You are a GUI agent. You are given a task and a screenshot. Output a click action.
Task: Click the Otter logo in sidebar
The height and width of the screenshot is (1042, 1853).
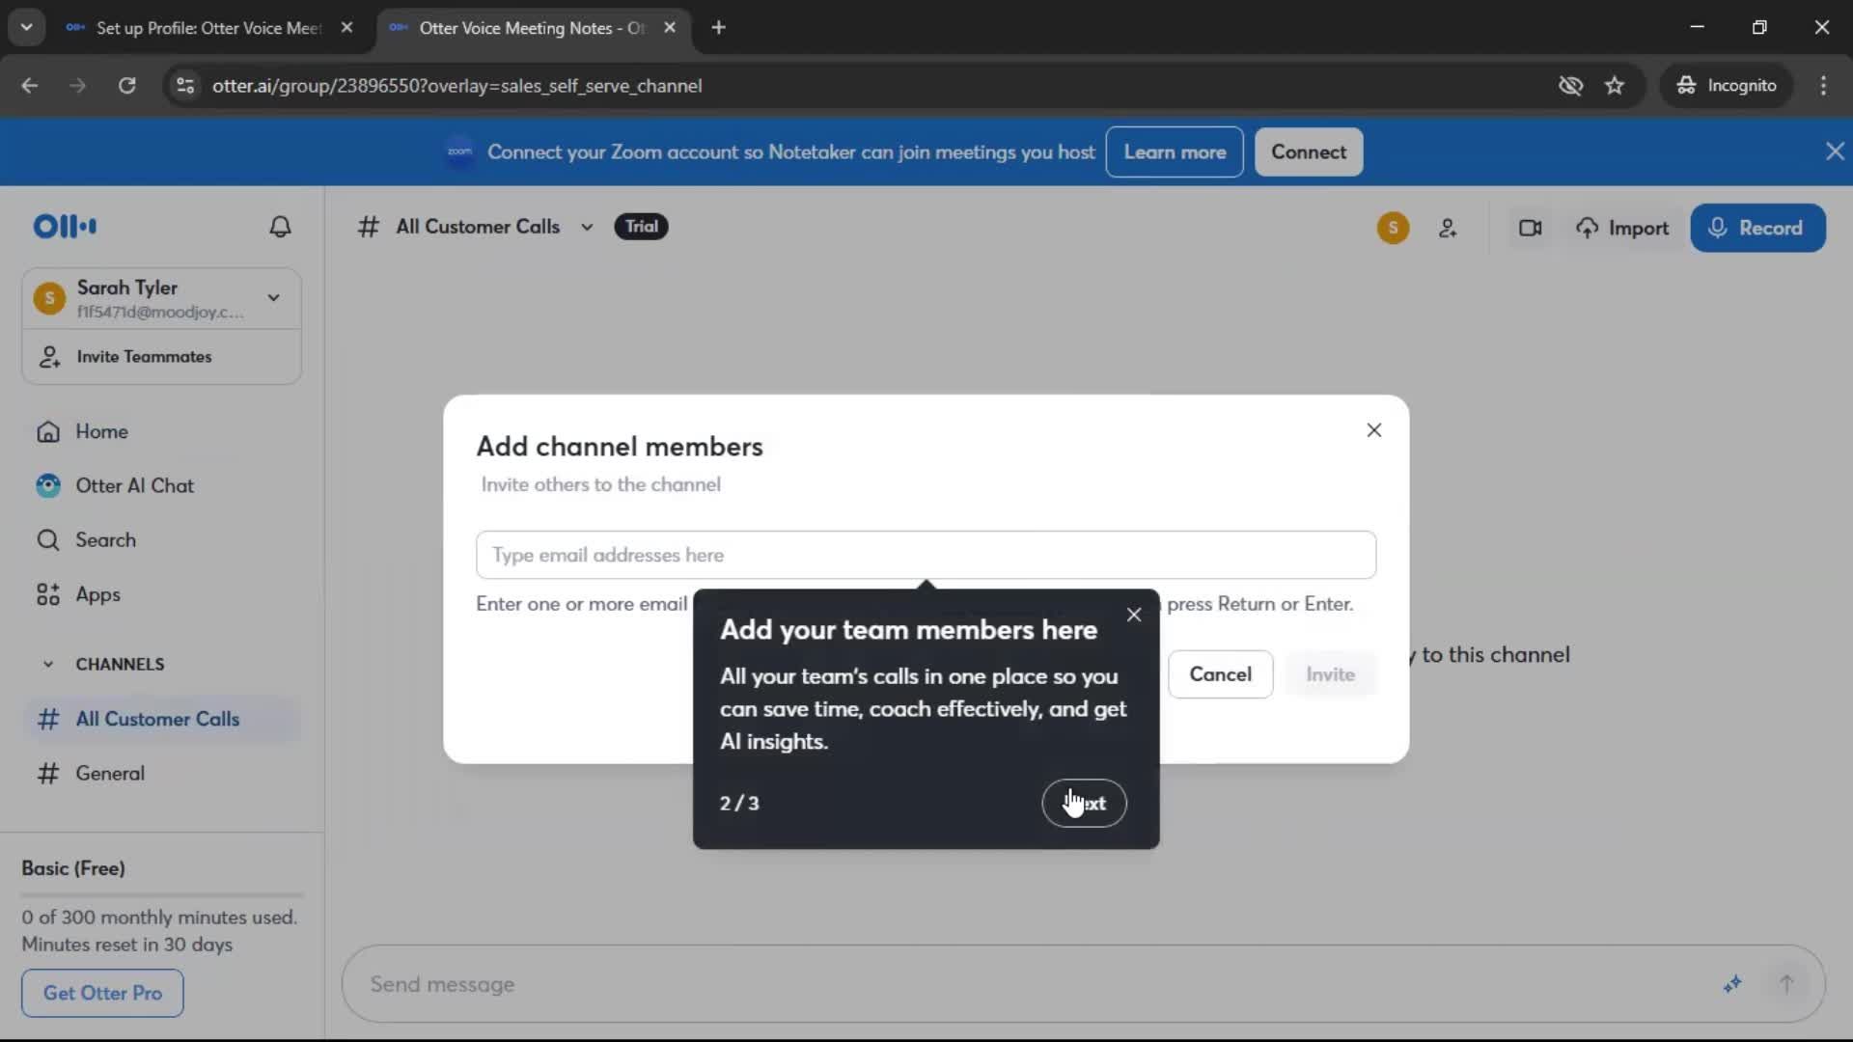[65, 227]
